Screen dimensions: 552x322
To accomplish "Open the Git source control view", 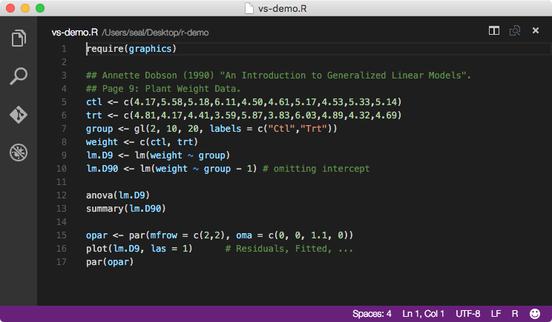I will [x=19, y=115].
